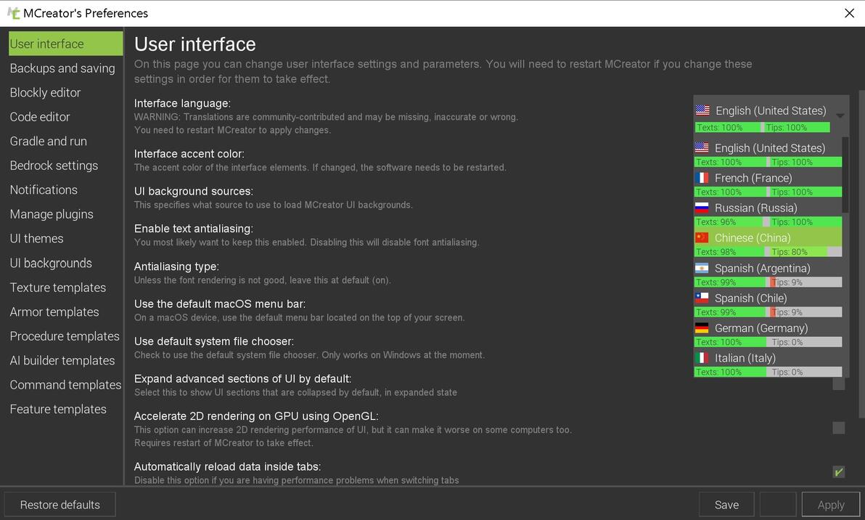
Task: Switch to Blockly editor settings
Action: click(x=45, y=92)
